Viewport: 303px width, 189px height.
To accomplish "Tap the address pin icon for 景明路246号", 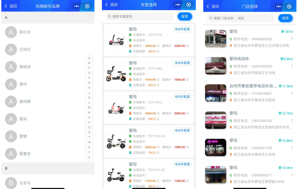I will pos(231,182).
